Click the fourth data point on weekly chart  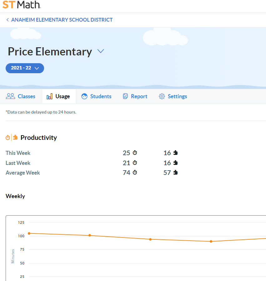coord(211,241)
